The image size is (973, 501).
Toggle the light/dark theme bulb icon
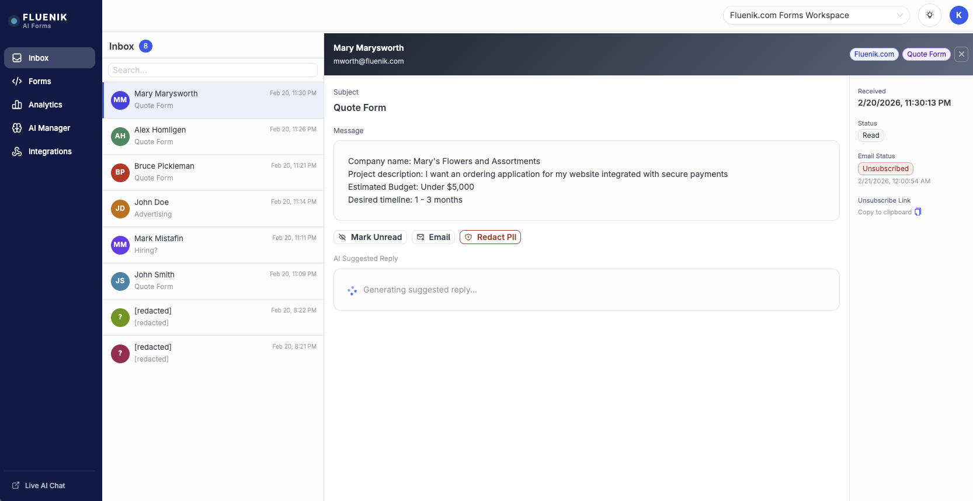(929, 15)
